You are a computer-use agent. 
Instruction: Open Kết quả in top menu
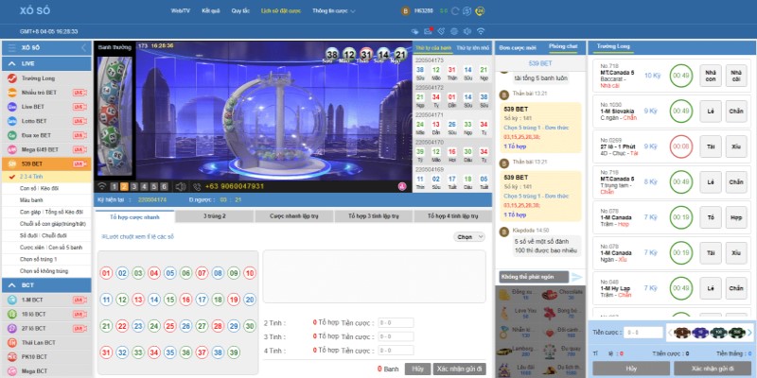(211, 10)
